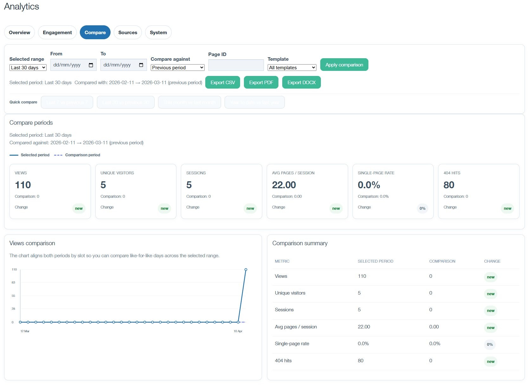Expand the Template dropdown
529x386 pixels.
tap(292, 68)
